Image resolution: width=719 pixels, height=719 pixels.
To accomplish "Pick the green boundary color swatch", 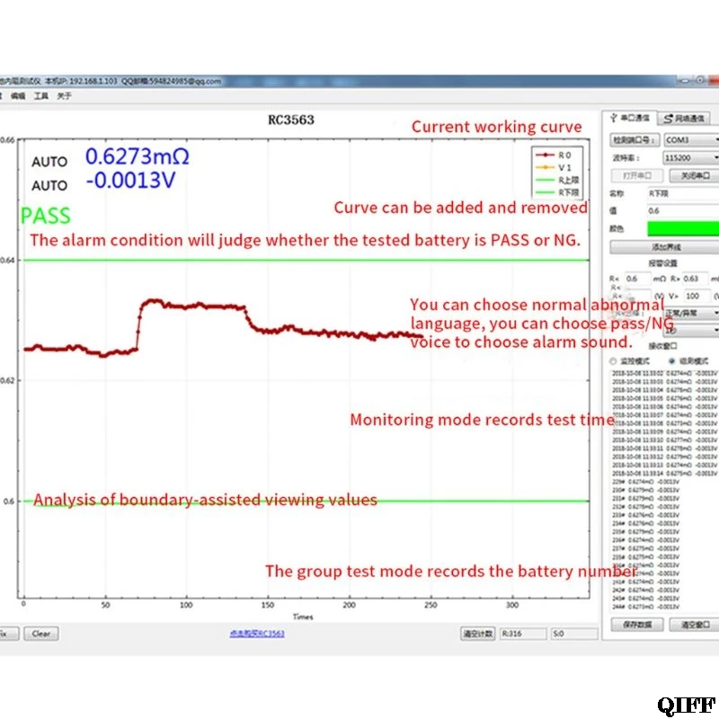I will 683,228.
